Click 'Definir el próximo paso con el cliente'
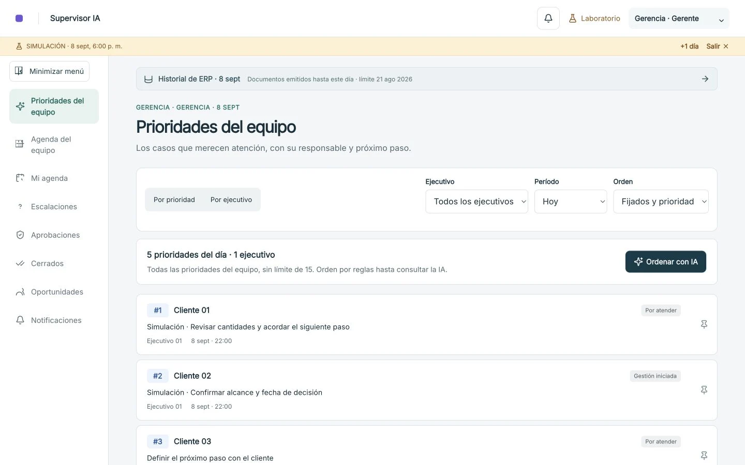 [210, 458]
